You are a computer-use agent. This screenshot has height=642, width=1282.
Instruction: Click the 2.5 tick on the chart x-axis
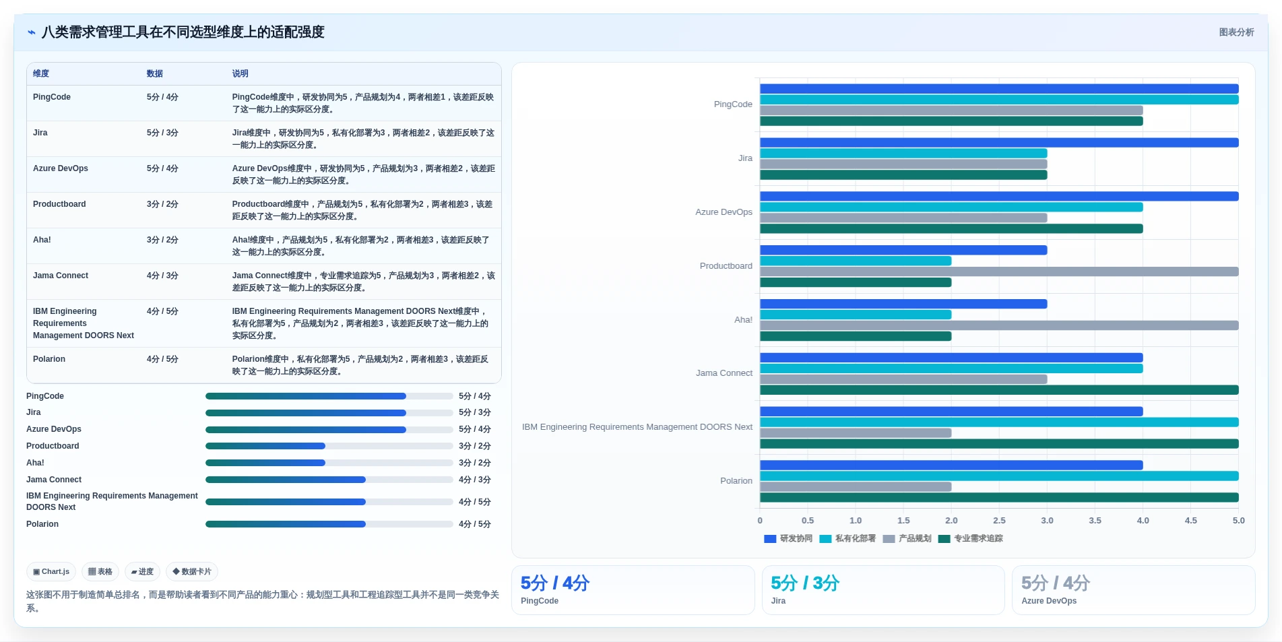(999, 521)
